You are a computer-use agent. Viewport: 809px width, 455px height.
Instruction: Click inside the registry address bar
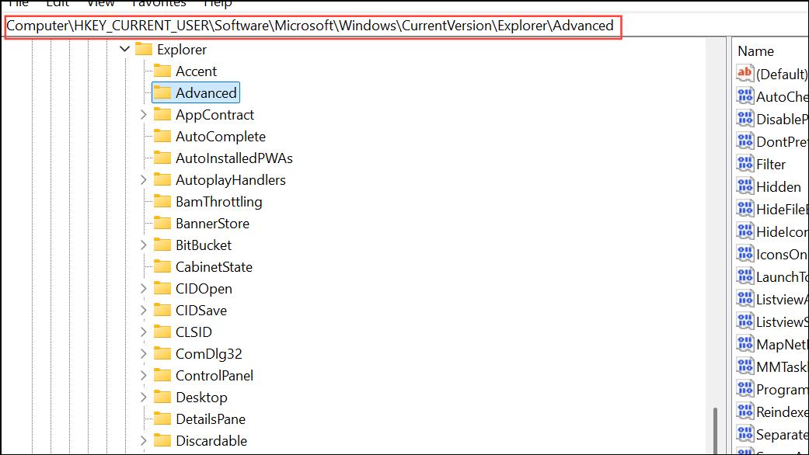click(x=311, y=25)
